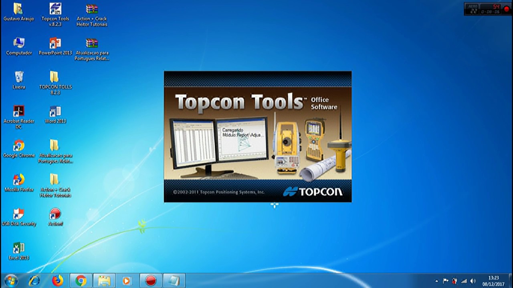Open the volume speaker tray icon
This screenshot has width=513, height=288.
[x=473, y=281]
